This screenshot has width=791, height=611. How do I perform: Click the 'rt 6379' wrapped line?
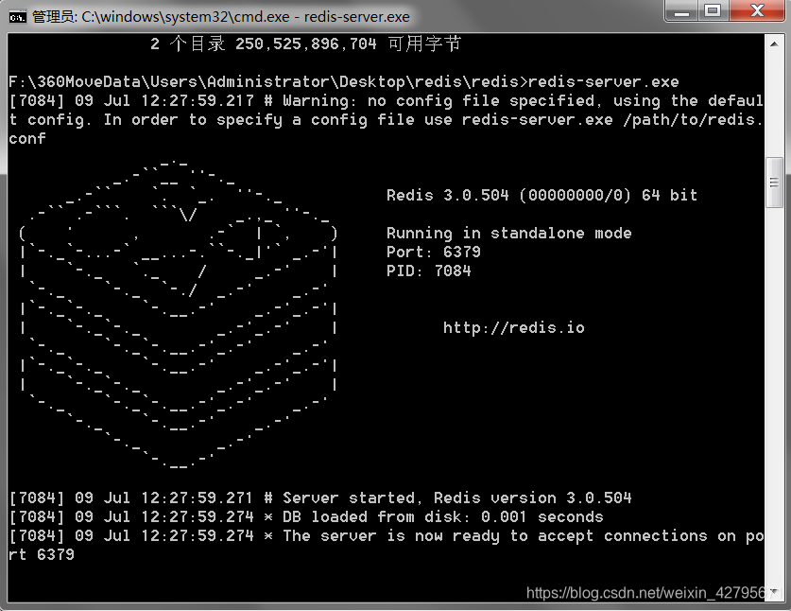[42, 555]
